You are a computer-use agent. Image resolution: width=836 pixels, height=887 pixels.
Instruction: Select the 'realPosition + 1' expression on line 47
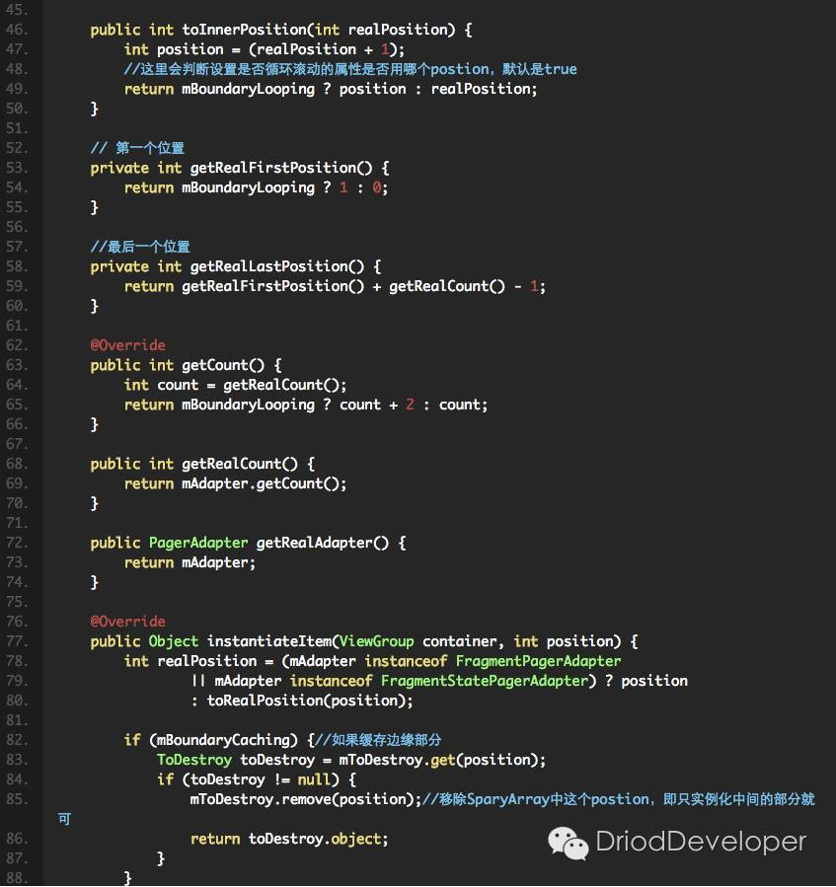tap(323, 49)
